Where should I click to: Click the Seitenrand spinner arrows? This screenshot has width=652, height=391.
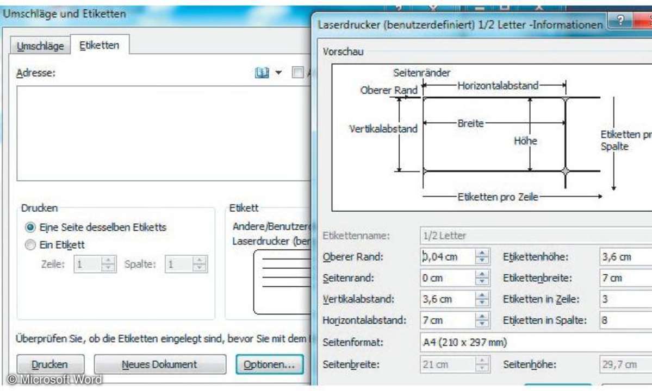(482, 278)
